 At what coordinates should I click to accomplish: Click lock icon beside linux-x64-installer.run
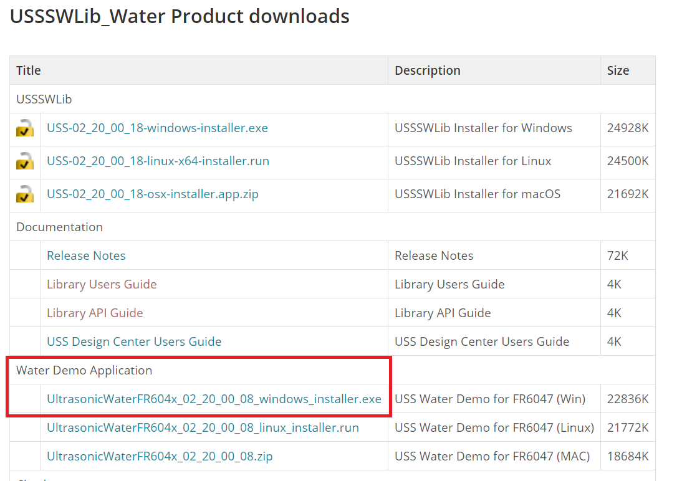[x=25, y=161]
